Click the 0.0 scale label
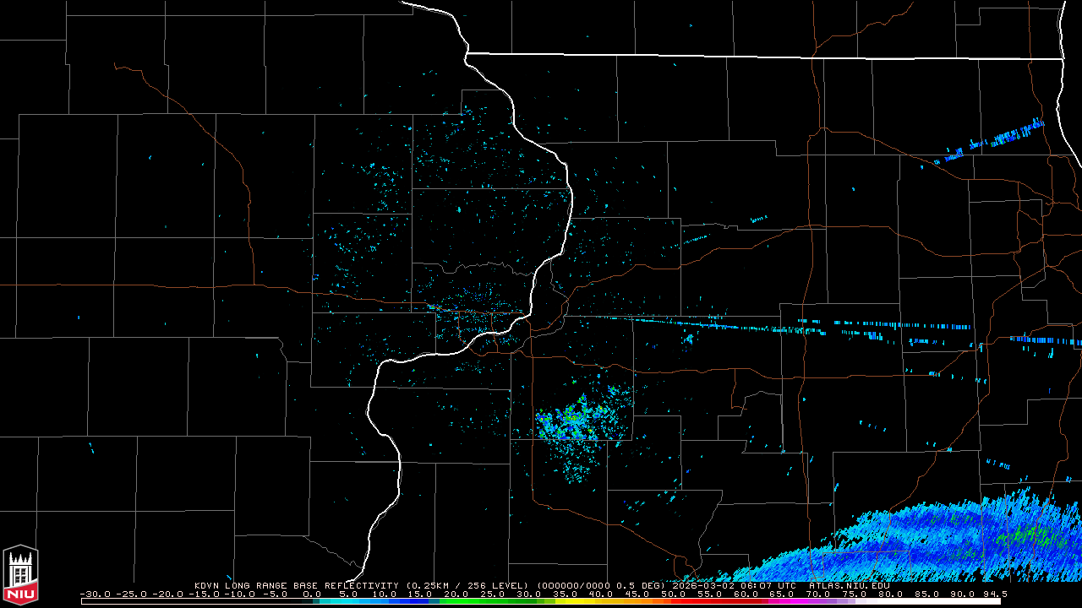This screenshot has height=608, width=1082. click(311, 594)
